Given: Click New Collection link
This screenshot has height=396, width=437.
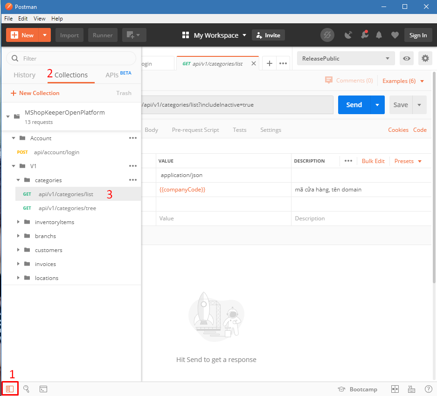Looking at the screenshot, I should (35, 93).
